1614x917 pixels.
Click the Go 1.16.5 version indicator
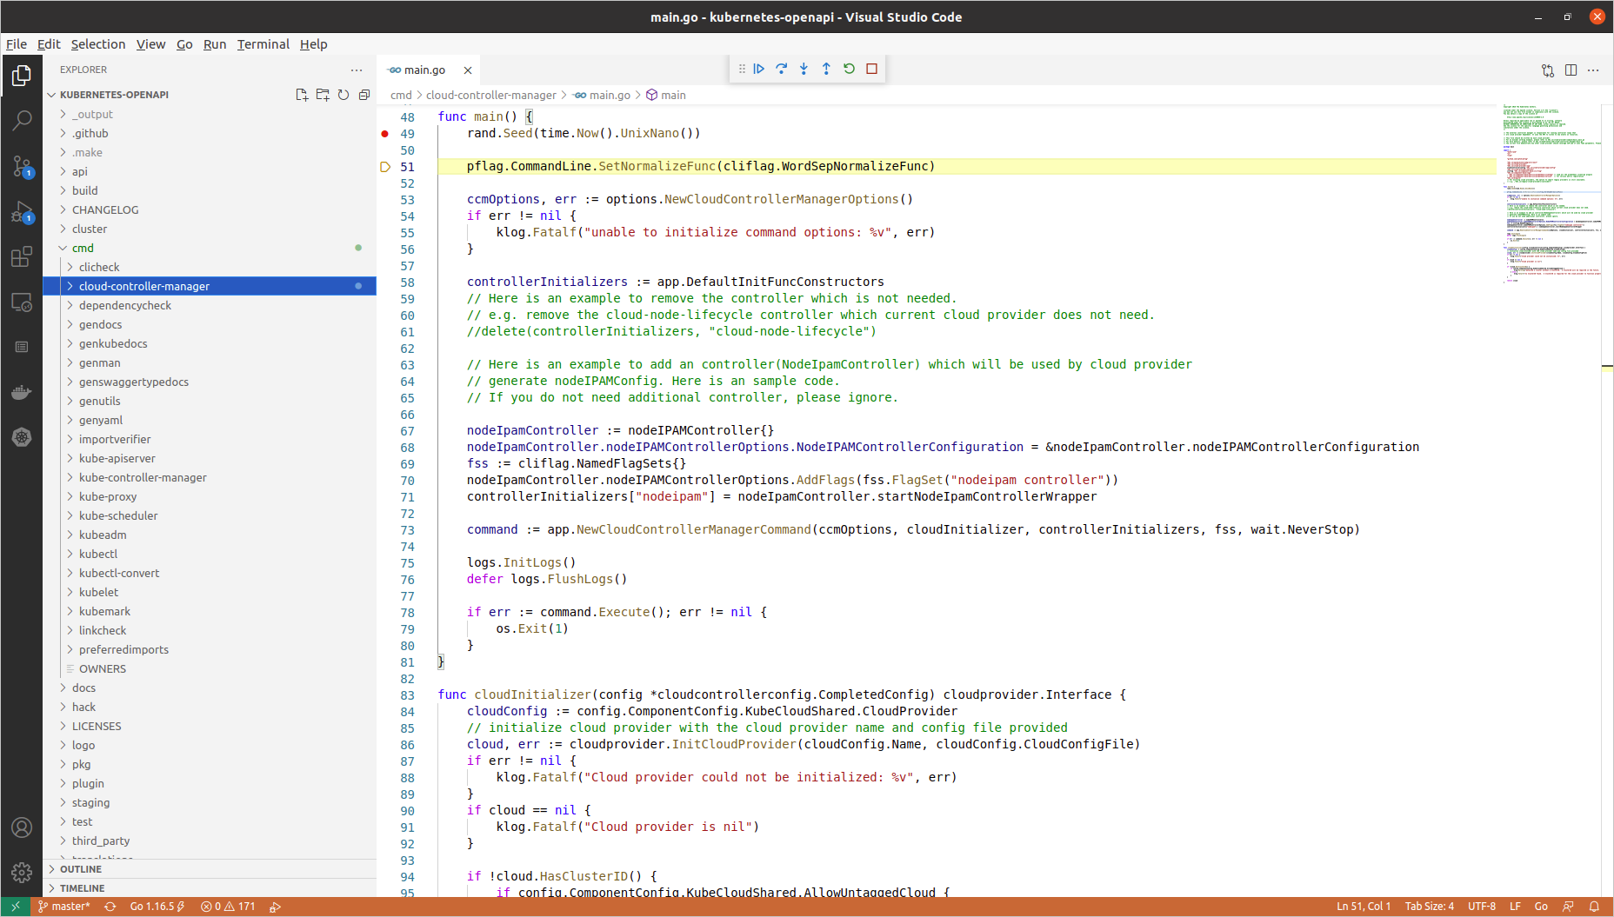(x=157, y=907)
